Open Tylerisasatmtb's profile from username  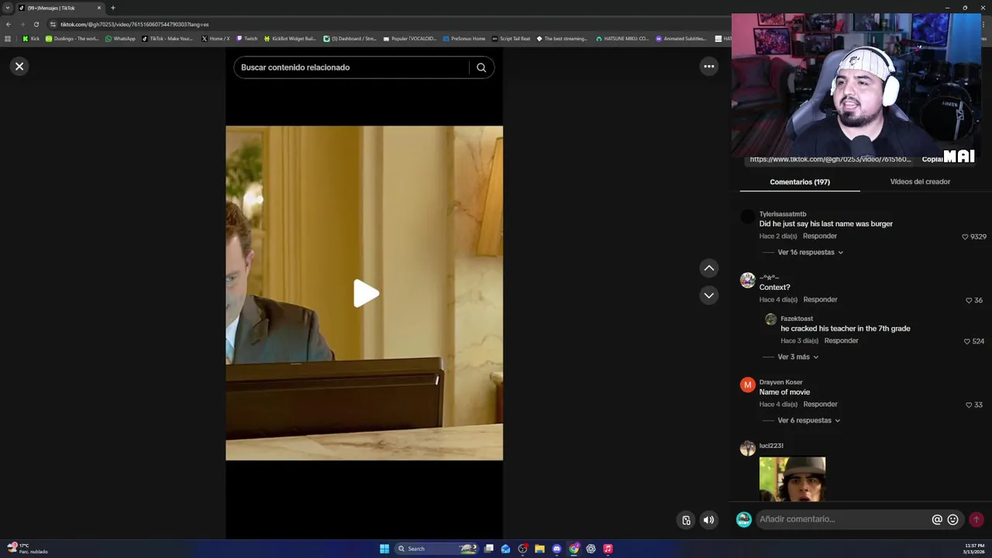point(783,214)
